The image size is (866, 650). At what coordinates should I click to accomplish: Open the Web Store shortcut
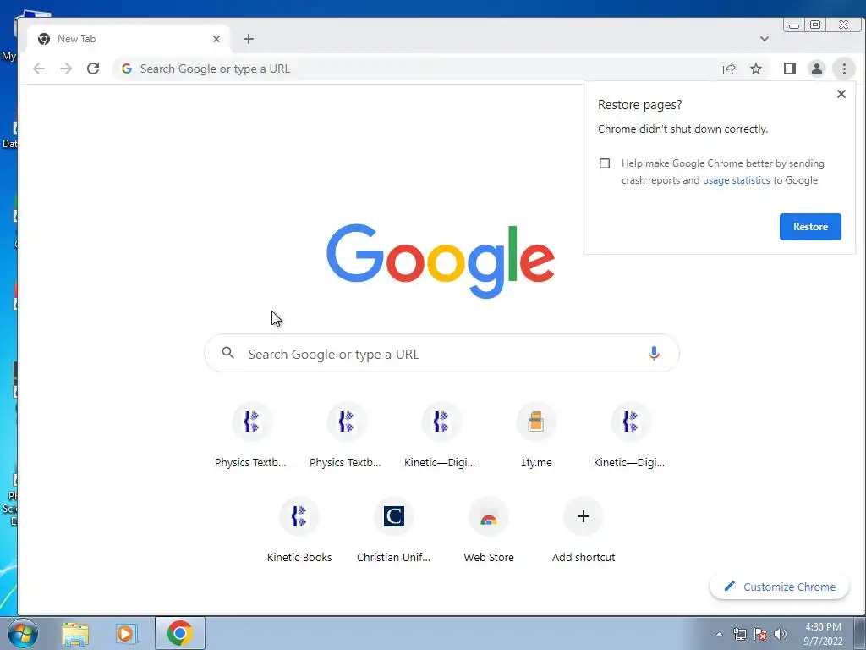point(489,530)
